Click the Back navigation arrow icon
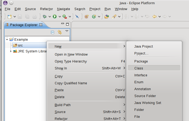Screen dimensions: 189x121 coord(154,16)
